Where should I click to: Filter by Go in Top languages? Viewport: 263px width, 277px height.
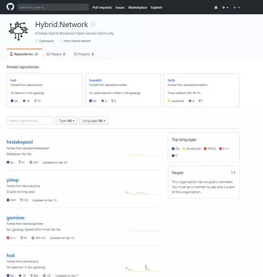point(176,149)
